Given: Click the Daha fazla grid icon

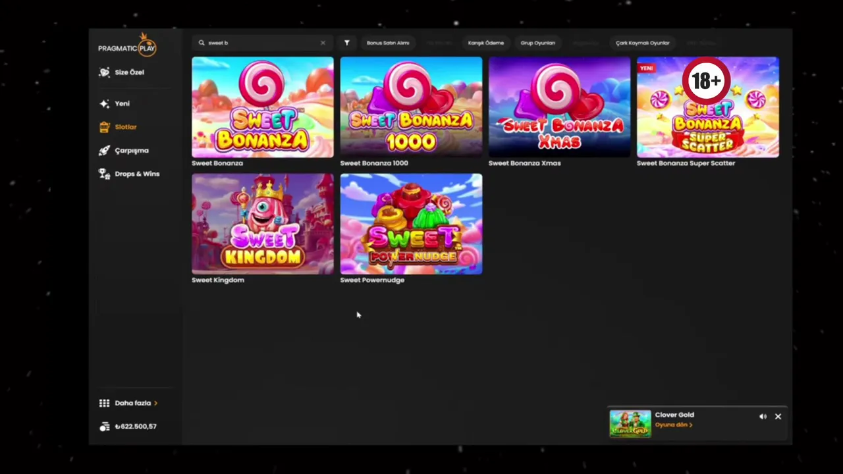Looking at the screenshot, I should click(104, 403).
